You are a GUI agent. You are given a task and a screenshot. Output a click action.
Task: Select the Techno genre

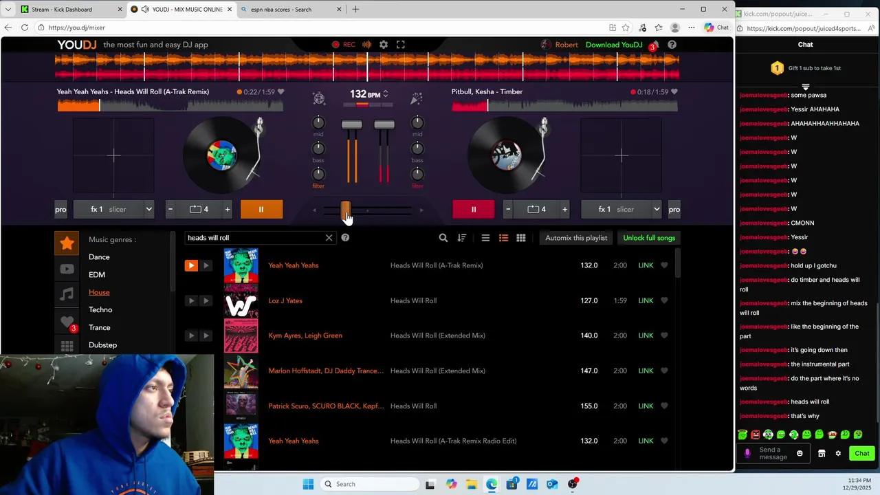[x=100, y=310]
